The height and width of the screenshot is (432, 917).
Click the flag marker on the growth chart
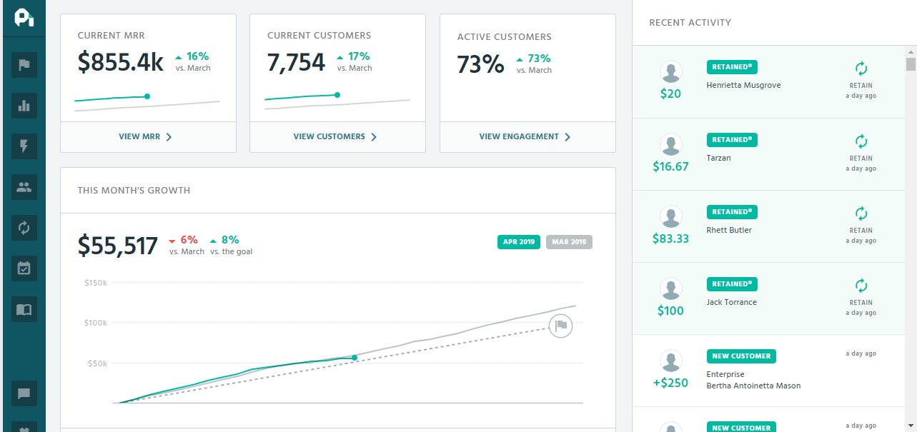[560, 326]
